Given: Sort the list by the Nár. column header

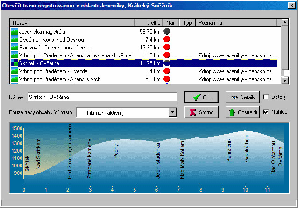Looking at the screenshot, I should pos(171,22).
